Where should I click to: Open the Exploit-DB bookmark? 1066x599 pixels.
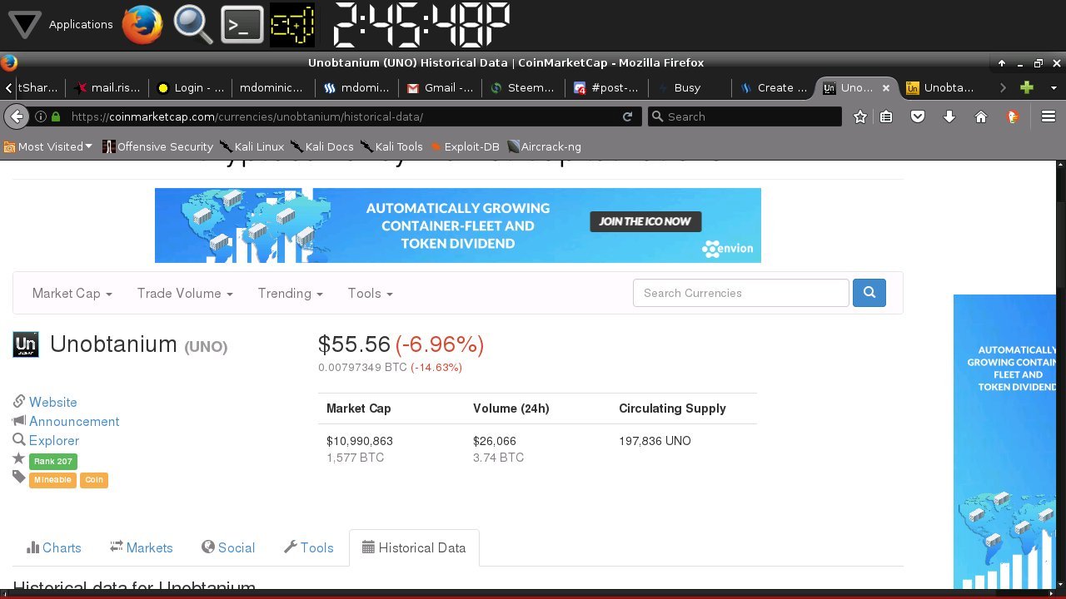click(464, 146)
